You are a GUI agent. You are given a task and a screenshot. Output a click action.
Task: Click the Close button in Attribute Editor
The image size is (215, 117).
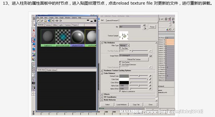[x=150, y=105]
